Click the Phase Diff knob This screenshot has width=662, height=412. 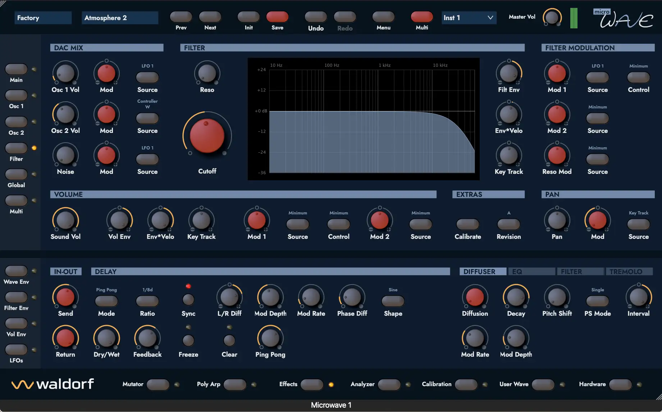tap(352, 297)
